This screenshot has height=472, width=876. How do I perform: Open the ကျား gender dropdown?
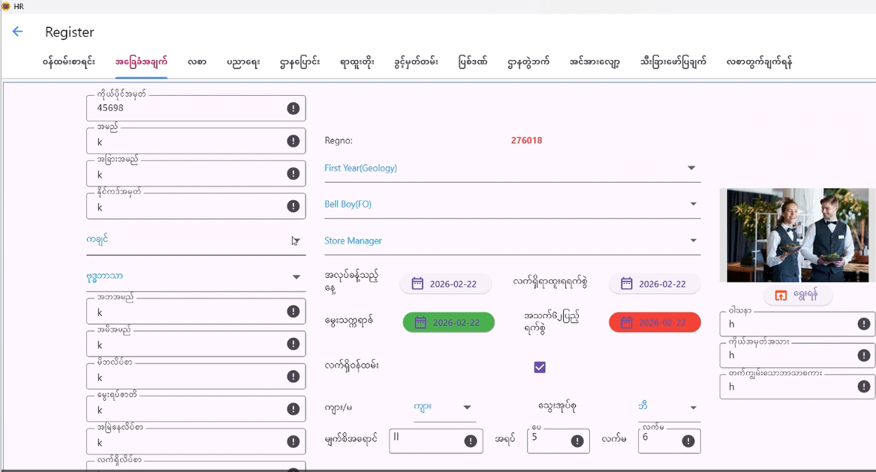pyautogui.click(x=444, y=408)
